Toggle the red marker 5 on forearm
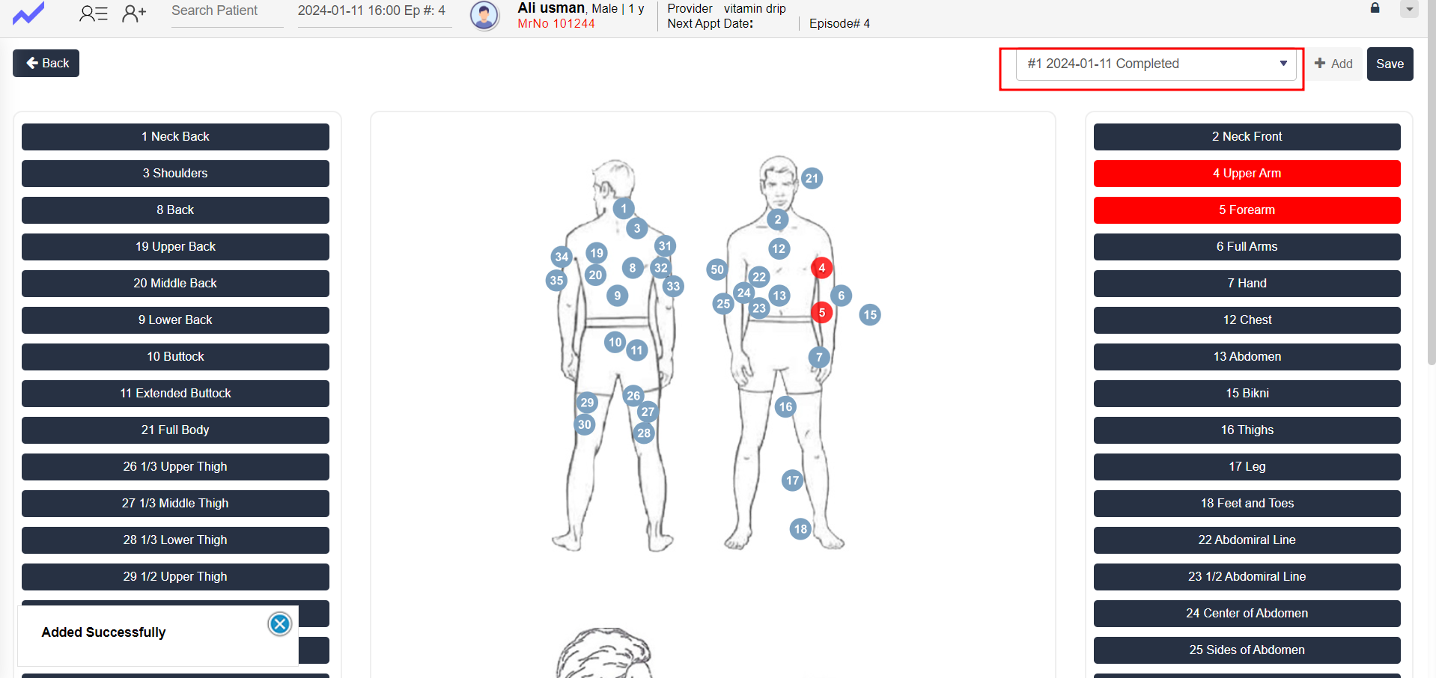This screenshot has width=1436, height=678. tap(821, 313)
